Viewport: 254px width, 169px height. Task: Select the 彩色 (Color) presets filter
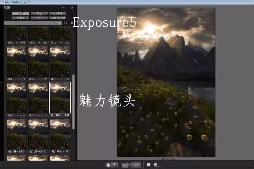pos(39,13)
